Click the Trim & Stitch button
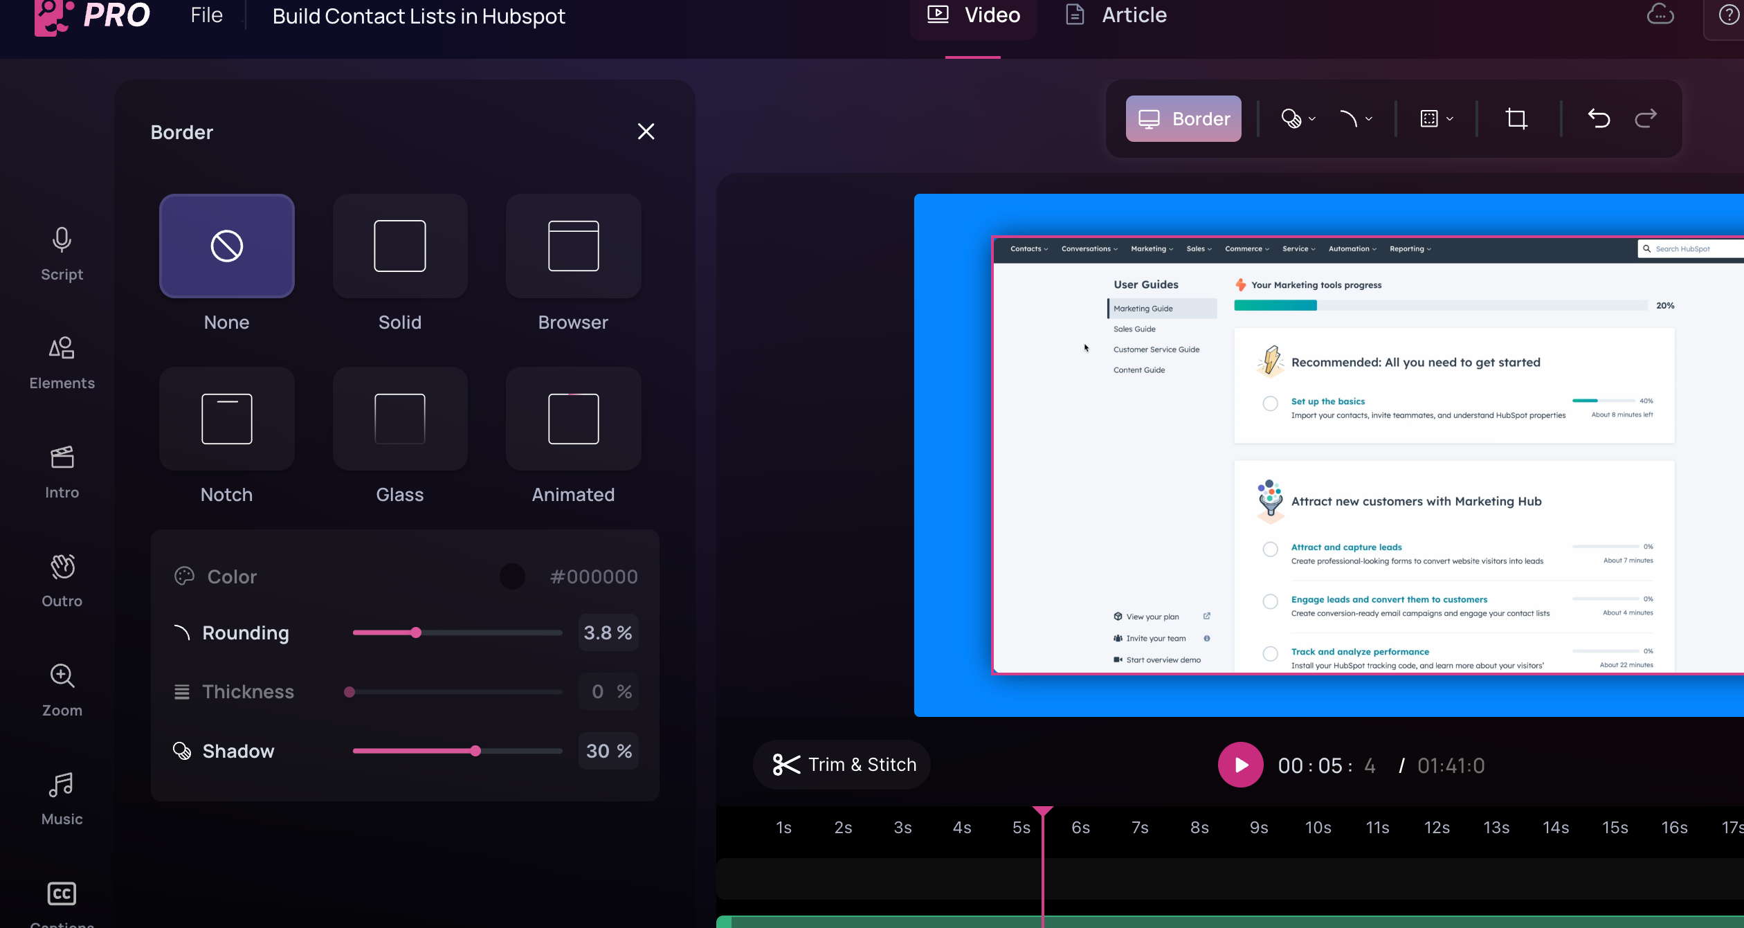The height and width of the screenshot is (928, 1744). pyautogui.click(x=844, y=764)
